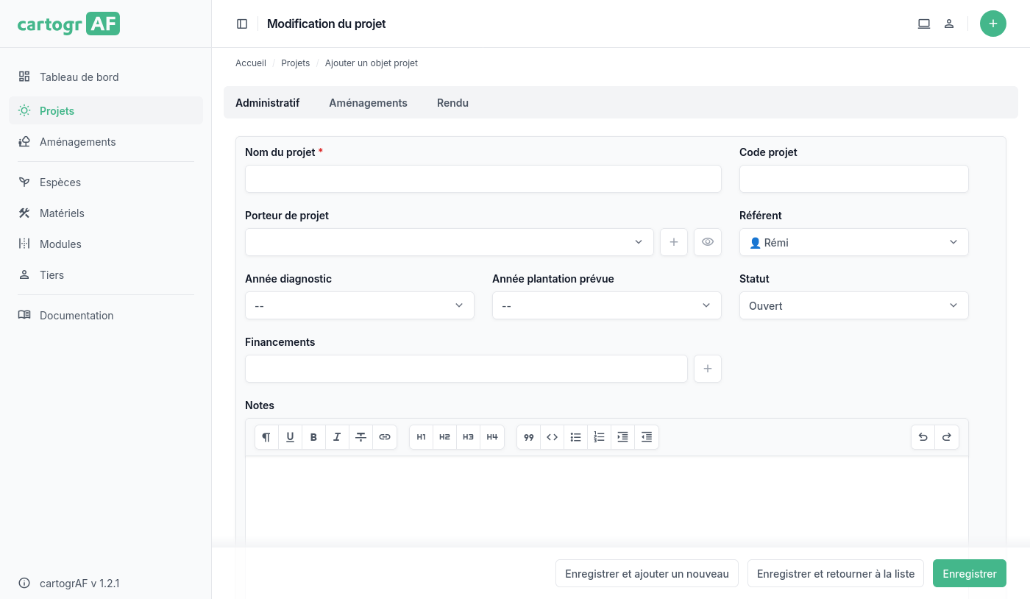Click the green plus button in header
Image resolution: width=1030 pixels, height=599 pixels.
tap(992, 24)
